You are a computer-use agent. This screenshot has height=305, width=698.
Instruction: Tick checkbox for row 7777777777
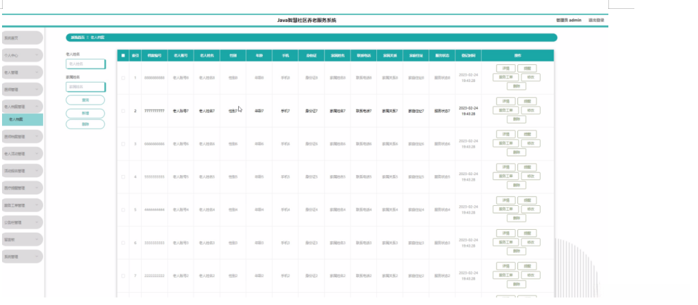pos(123,111)
